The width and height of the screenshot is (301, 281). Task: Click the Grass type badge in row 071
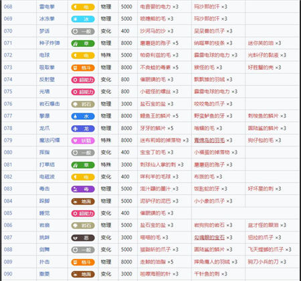83,43
